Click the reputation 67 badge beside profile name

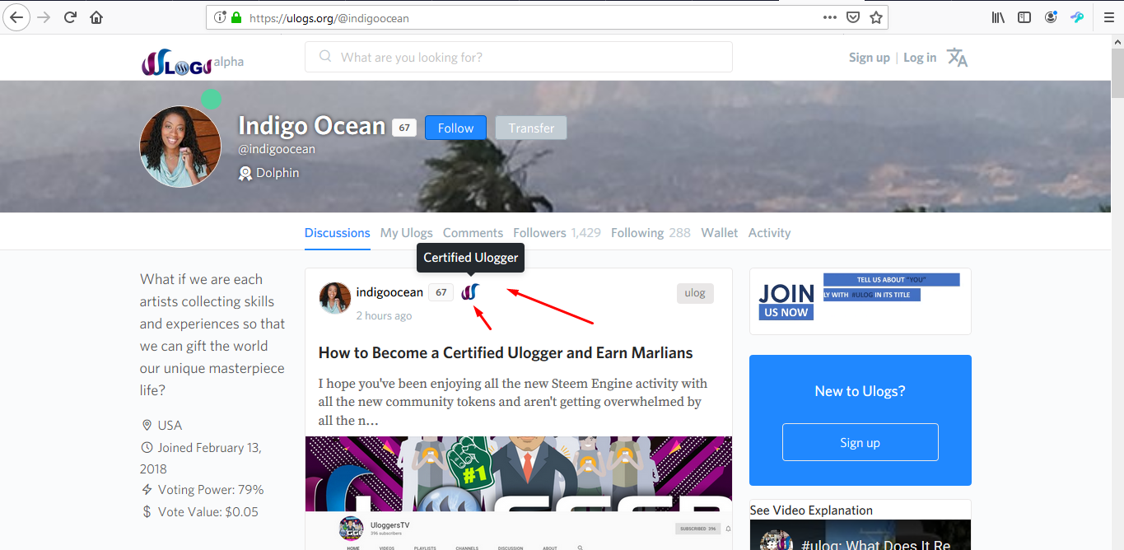pos(403,128)
